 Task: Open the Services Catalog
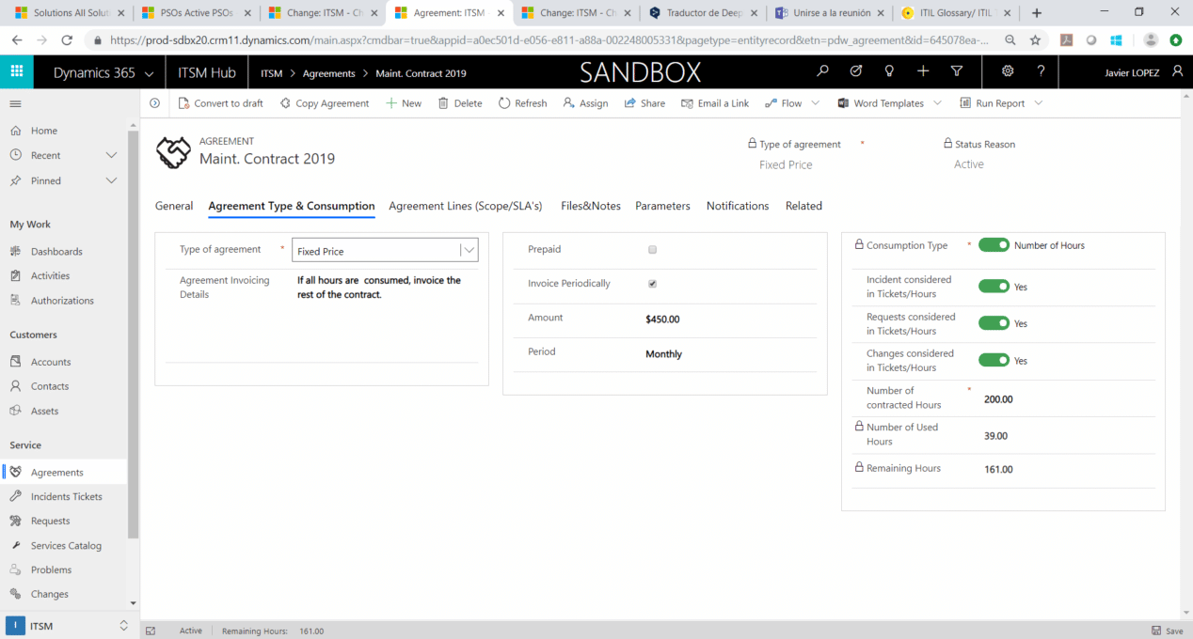(x=66, y=545)
